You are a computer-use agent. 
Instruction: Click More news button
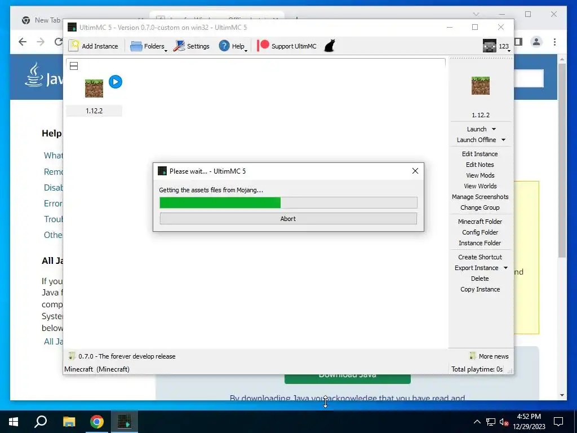coord(489,356)
